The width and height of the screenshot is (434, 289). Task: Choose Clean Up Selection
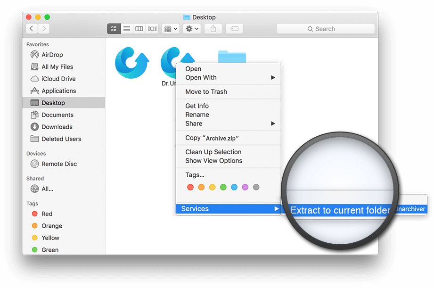228,152
